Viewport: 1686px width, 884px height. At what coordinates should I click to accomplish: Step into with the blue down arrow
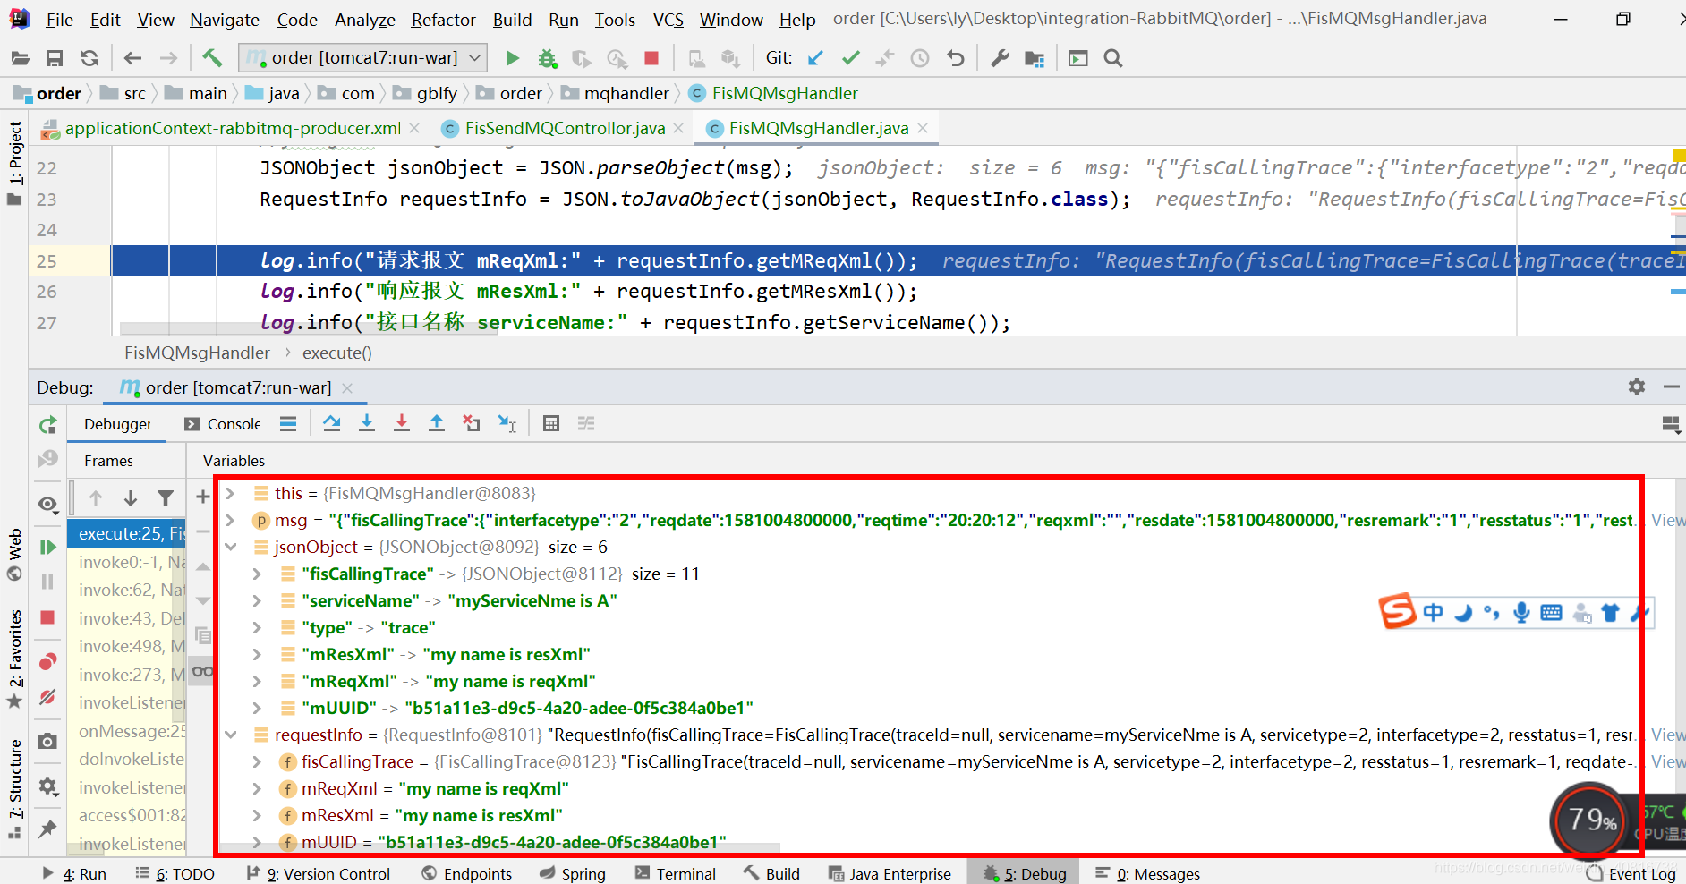pos(367,423)
